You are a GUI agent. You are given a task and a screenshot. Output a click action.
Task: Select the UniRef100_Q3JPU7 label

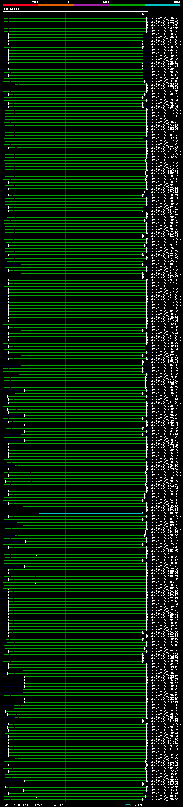tap(164, 119)
